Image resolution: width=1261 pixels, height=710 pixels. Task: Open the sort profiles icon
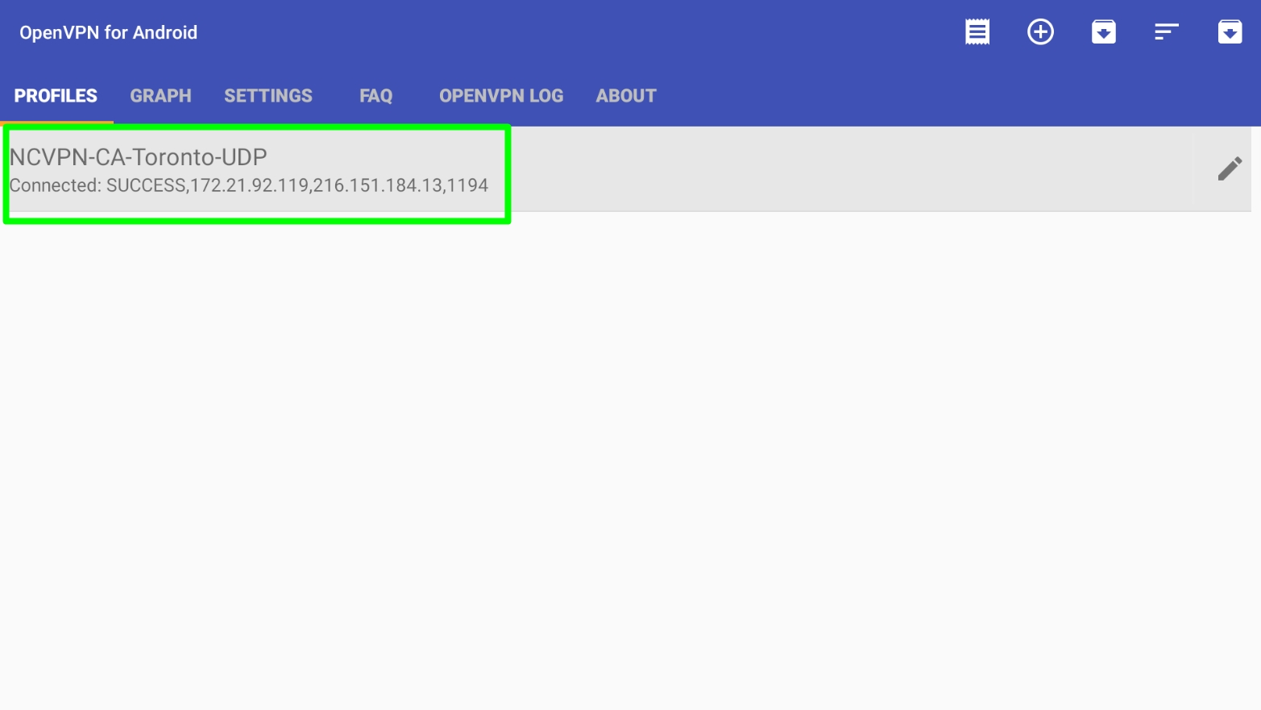(1167, 32)
